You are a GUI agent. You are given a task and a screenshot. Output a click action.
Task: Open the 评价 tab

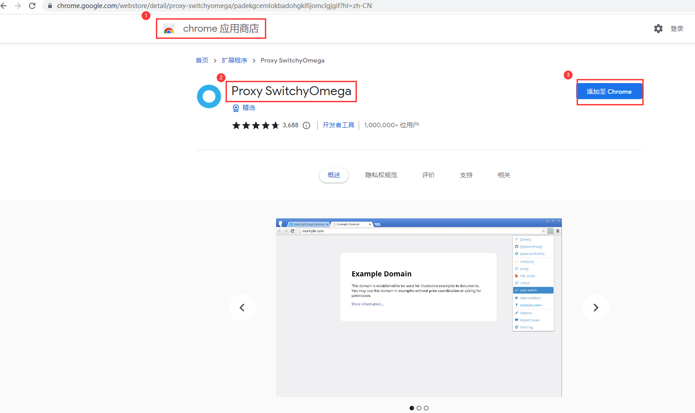[428, 175]
